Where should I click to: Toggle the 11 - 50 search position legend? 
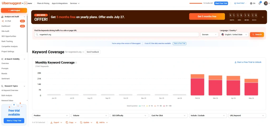(157, 106)
